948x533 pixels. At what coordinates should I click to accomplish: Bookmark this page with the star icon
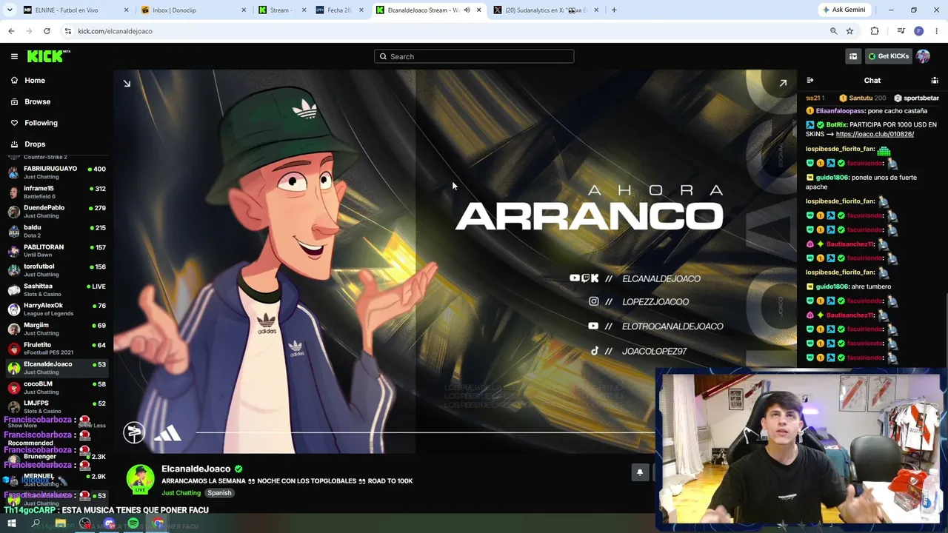[x=849, y=31]
